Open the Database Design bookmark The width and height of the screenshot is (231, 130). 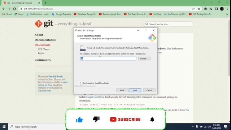click(85, 14)
